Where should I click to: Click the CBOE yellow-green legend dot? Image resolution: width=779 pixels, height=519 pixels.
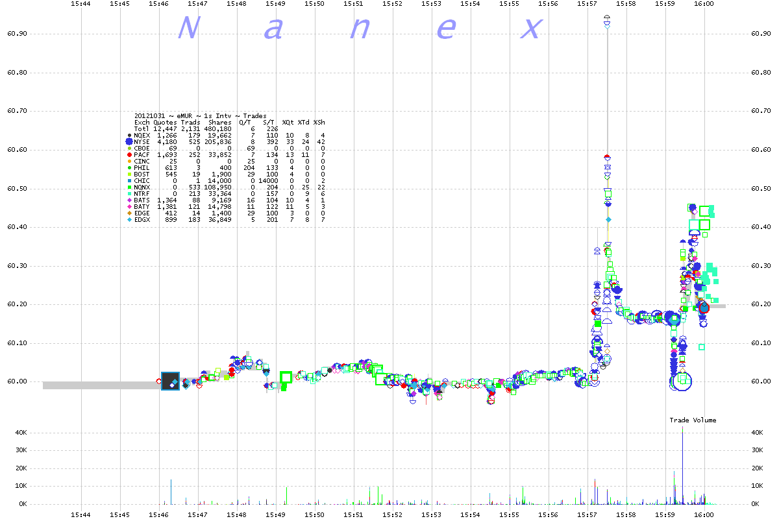[x=129, y=148]
